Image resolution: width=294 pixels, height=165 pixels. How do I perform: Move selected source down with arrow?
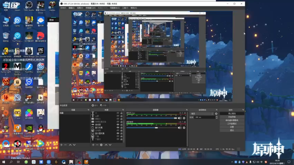click(x=110, y=145)
